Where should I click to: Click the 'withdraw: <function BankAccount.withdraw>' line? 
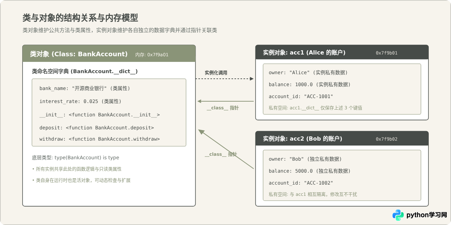(100, 139)
